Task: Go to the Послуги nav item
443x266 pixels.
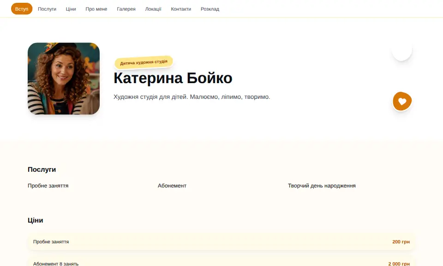Action: tap(47, 9)
